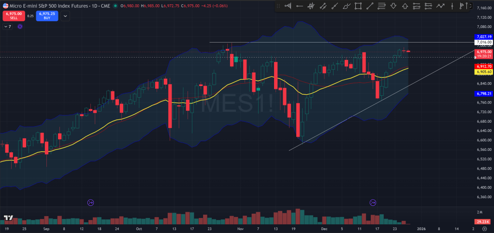
Task: Click the yellow 6,905.60 price label
Action: (x=483, y=72)
